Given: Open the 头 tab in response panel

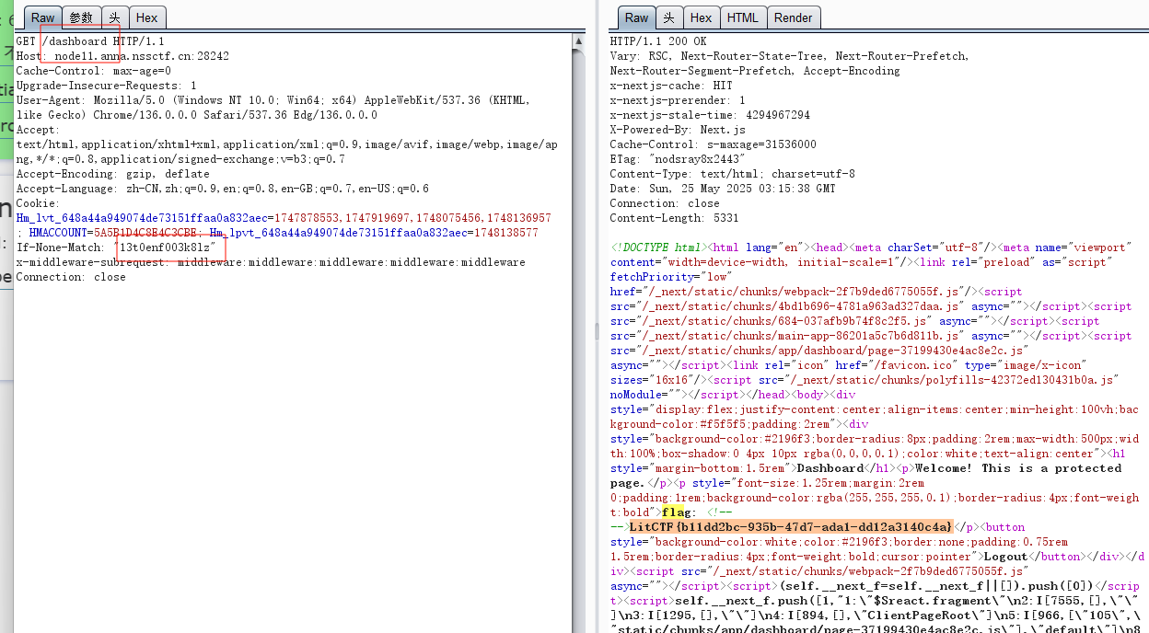Looking at the screenshot, I should 669,17.
